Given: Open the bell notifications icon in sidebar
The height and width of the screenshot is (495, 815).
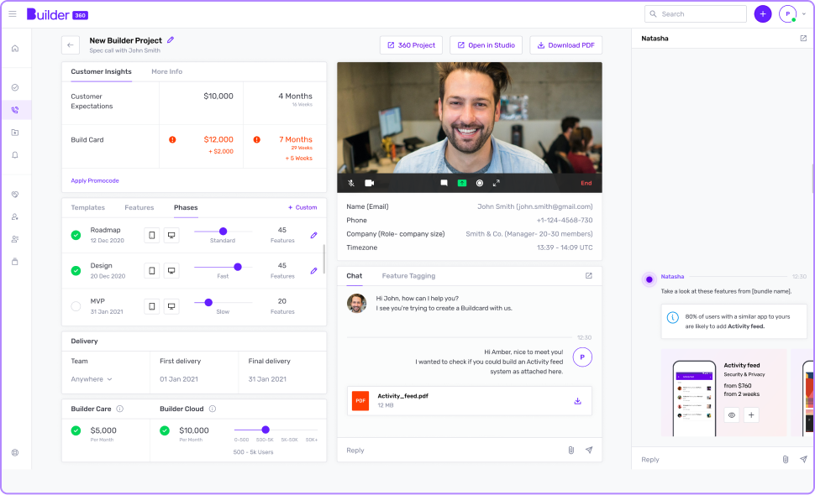Looking at the screenshot, I should pyautogui.click(x=15, y=154).
